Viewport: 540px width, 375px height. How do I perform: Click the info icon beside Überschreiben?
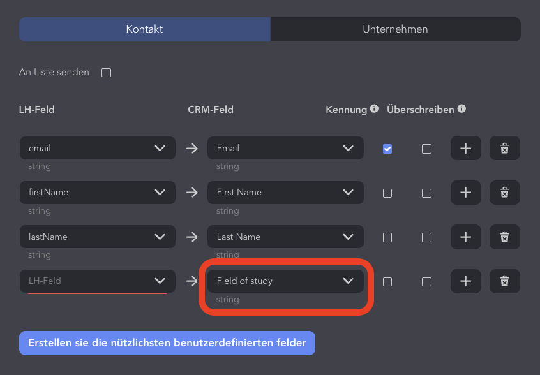coord(461,108)
